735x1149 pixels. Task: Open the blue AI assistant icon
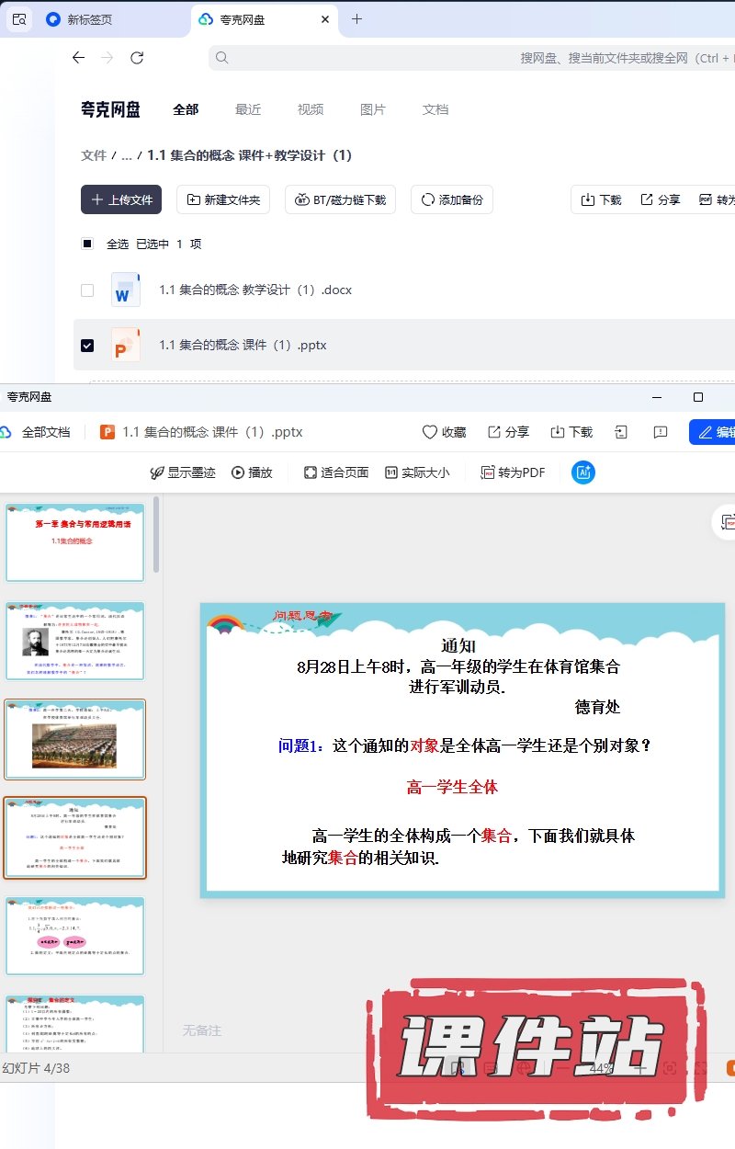pos(582,472)
